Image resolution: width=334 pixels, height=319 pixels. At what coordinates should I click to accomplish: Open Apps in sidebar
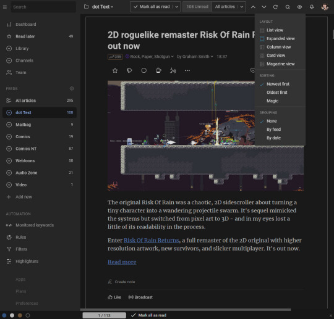coord(20,280)
